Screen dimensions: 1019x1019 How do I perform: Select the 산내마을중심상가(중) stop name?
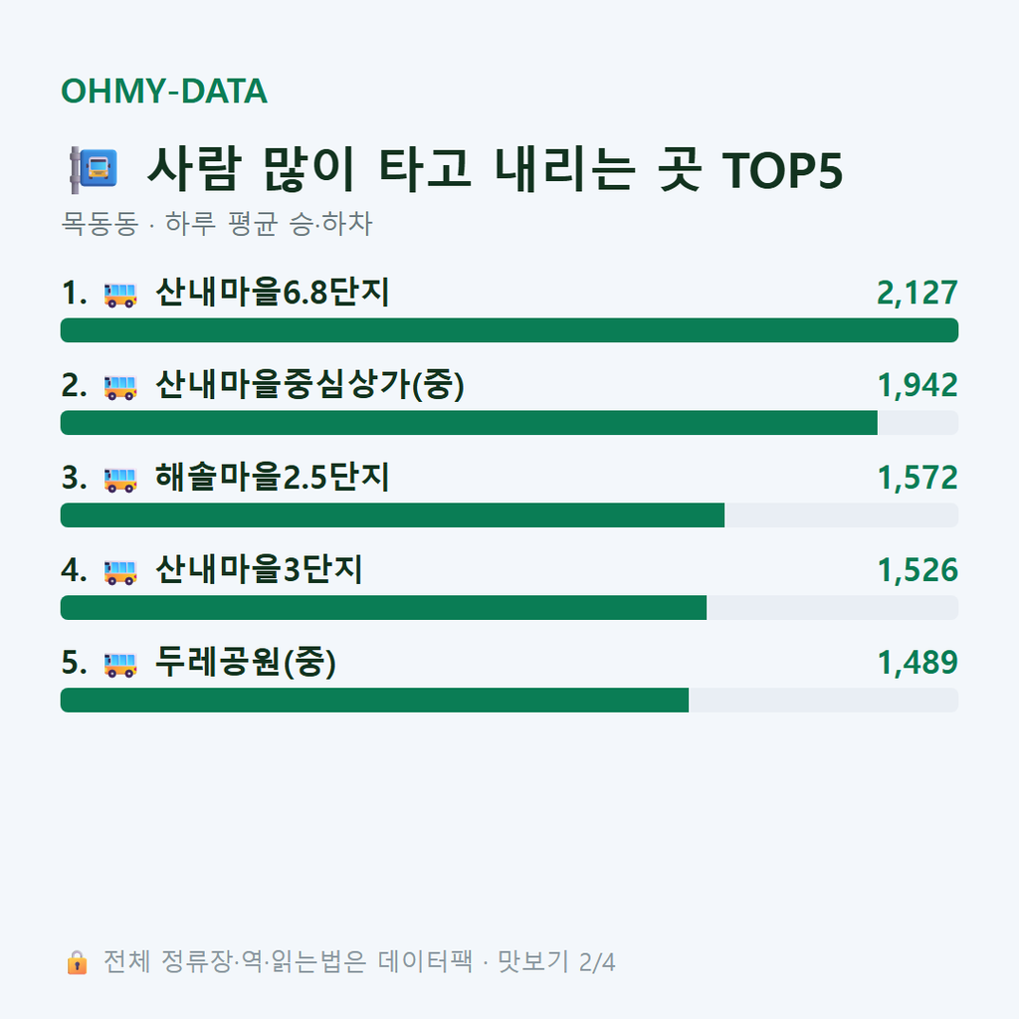[x=310, y=385]
